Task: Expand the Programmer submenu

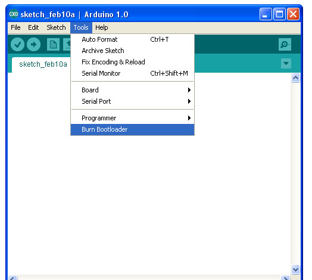Action: pyautogui.click(x=133, y=118)
